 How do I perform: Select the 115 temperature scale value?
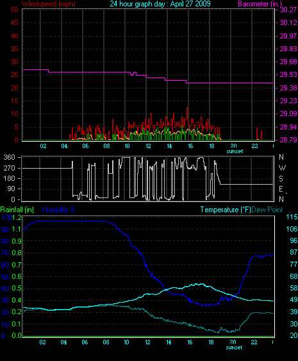pyautogui.click(x=292, y=217)
